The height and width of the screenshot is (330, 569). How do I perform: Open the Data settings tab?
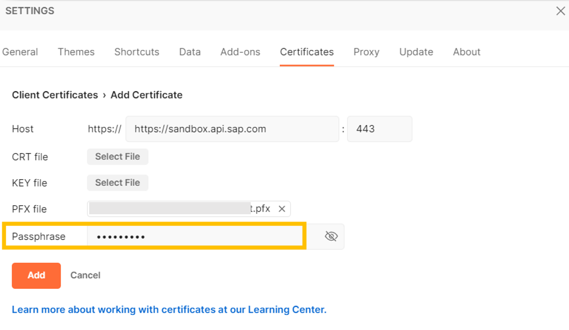pos(189,52)
